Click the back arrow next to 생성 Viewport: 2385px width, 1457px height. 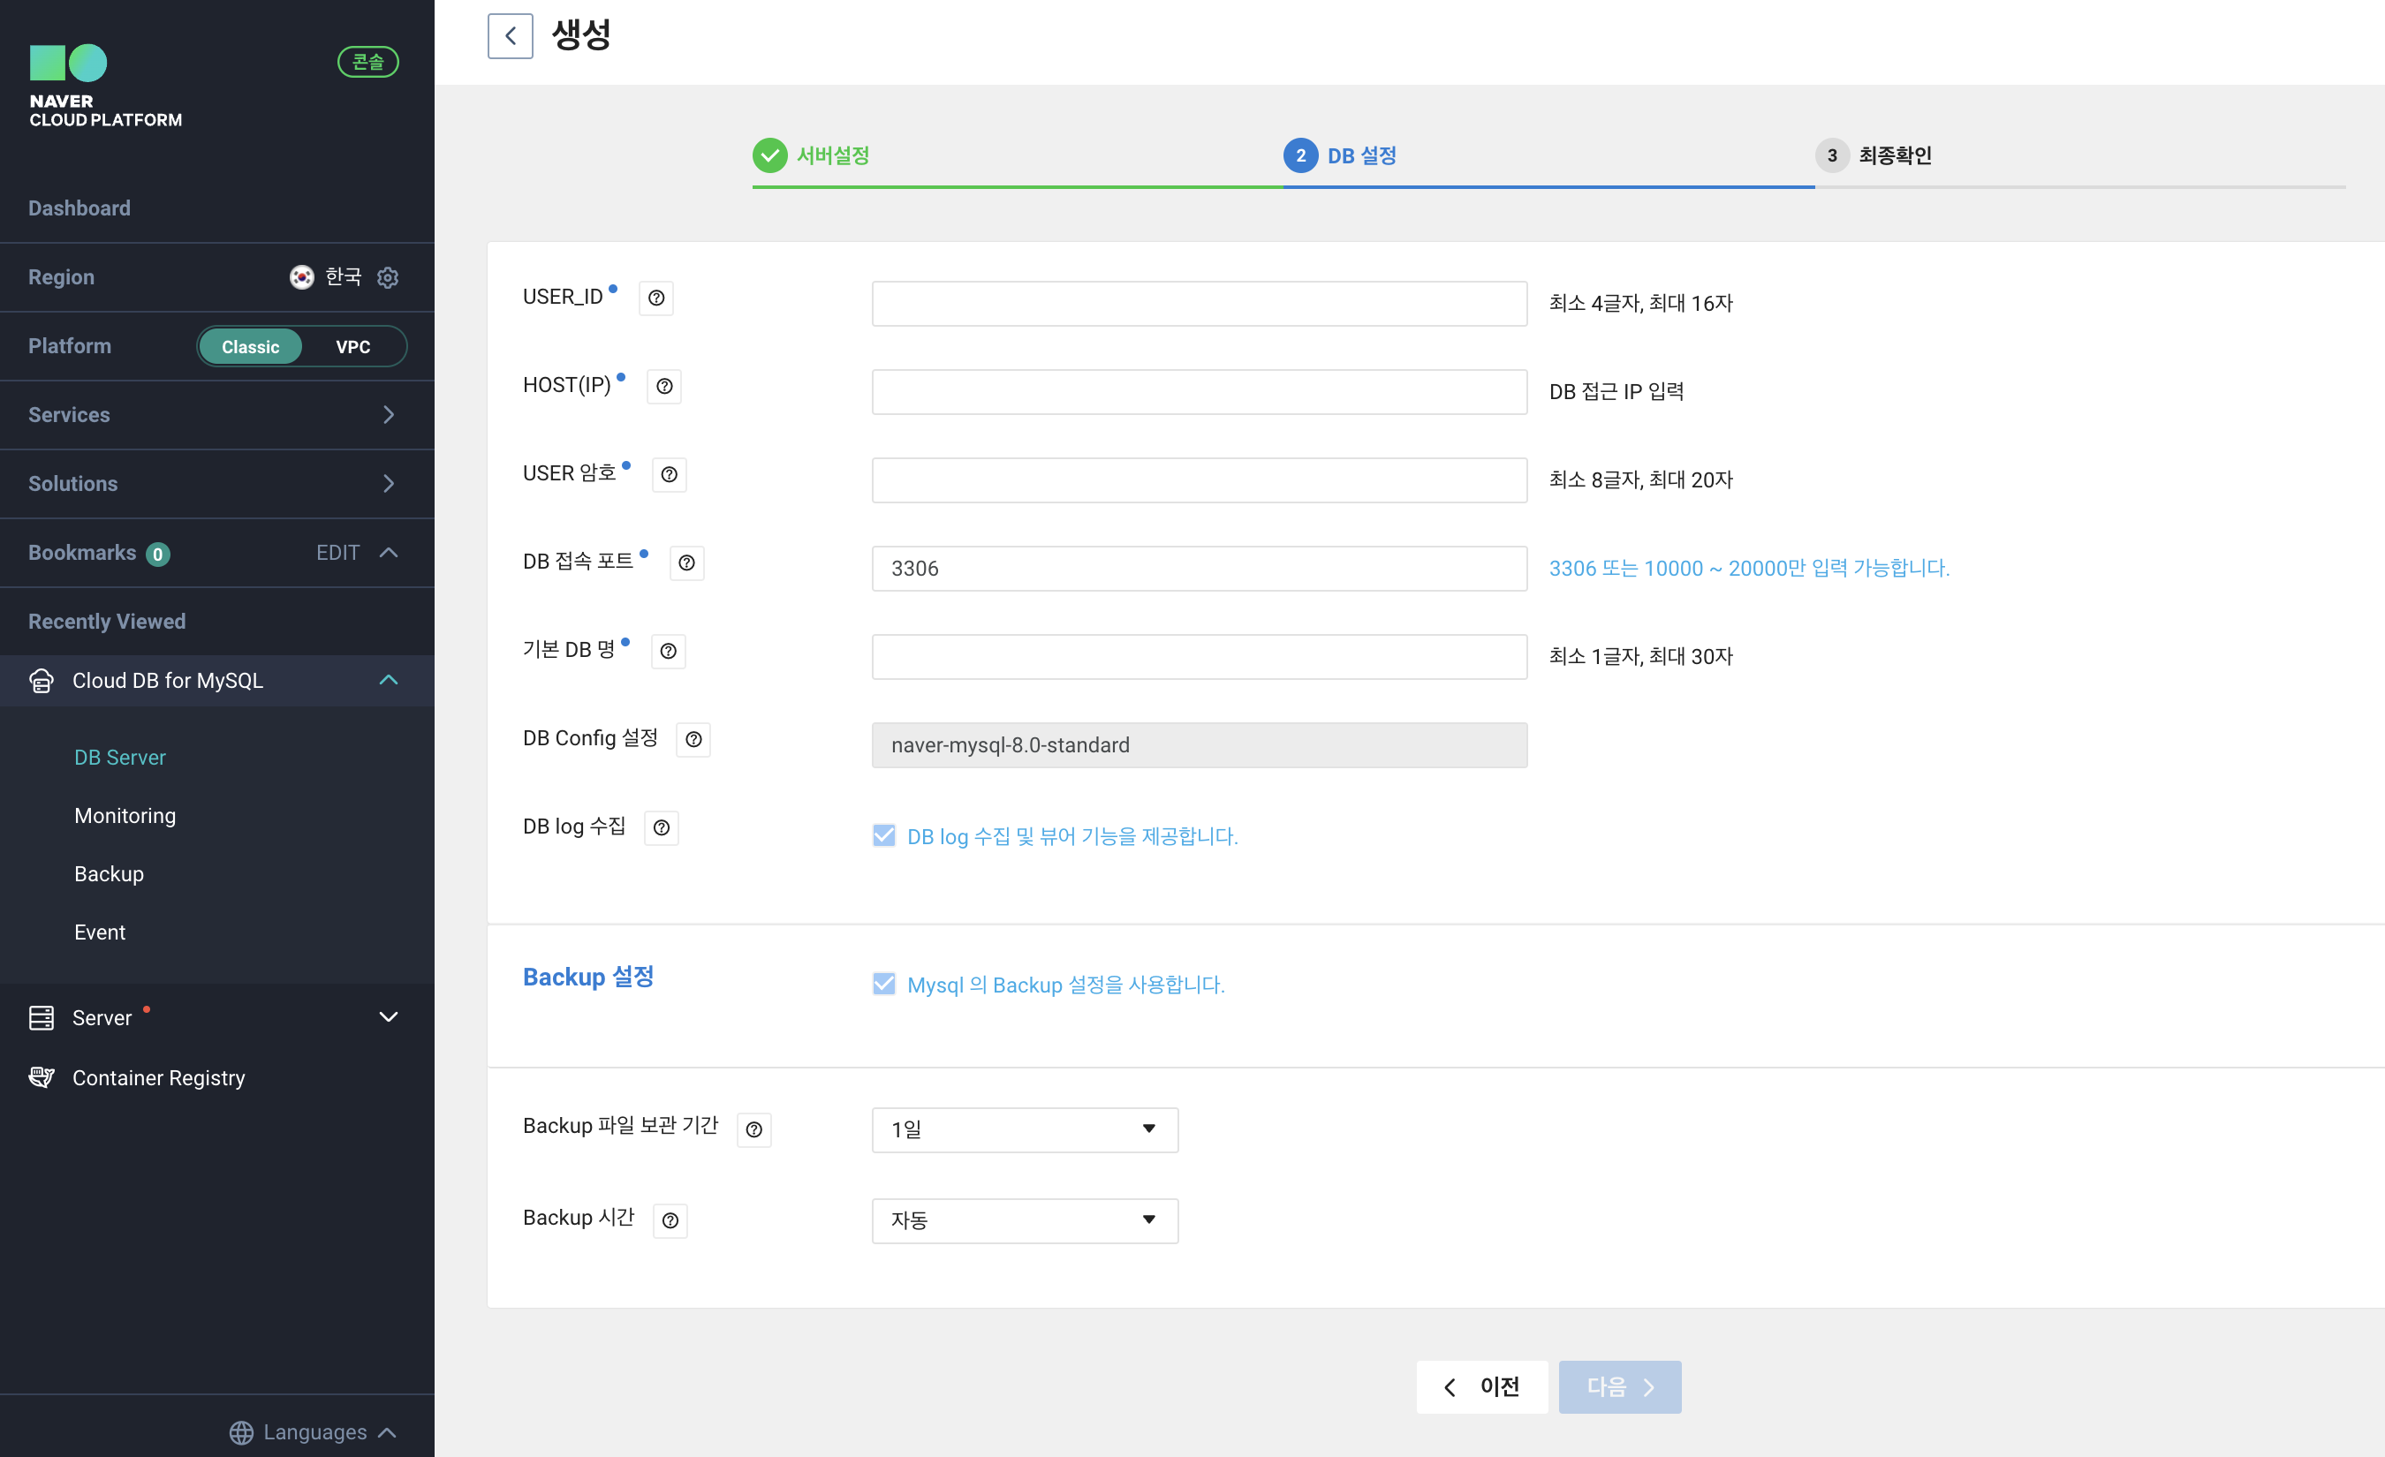point(510,37)
